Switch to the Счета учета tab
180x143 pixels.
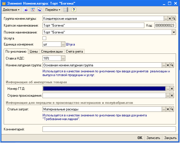(x=74, y=51)
